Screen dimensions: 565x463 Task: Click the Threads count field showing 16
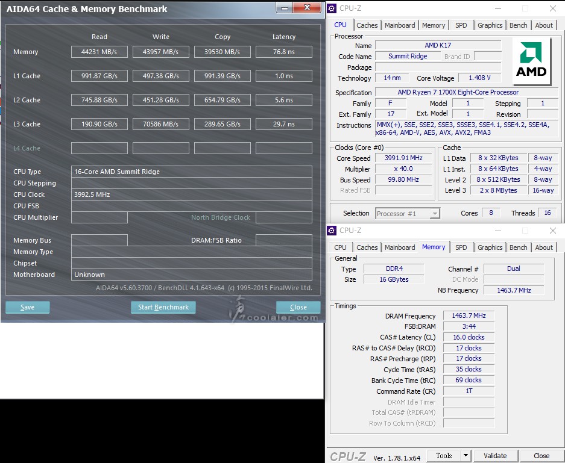(548, 213)
